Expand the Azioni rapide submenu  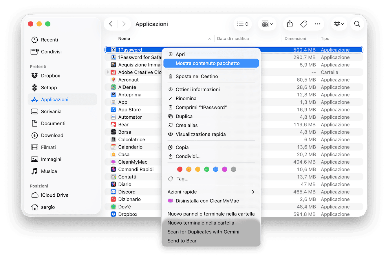211,192
